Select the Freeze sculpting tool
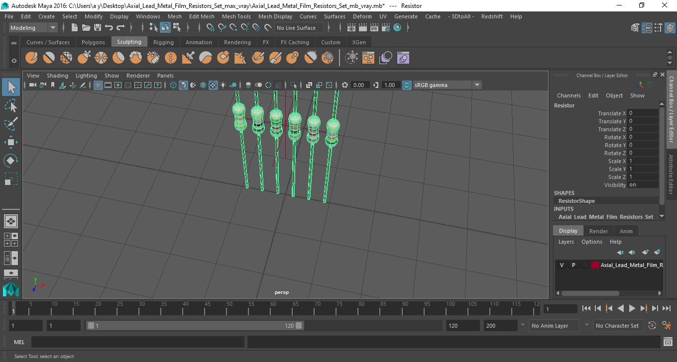 pos(328,58)
